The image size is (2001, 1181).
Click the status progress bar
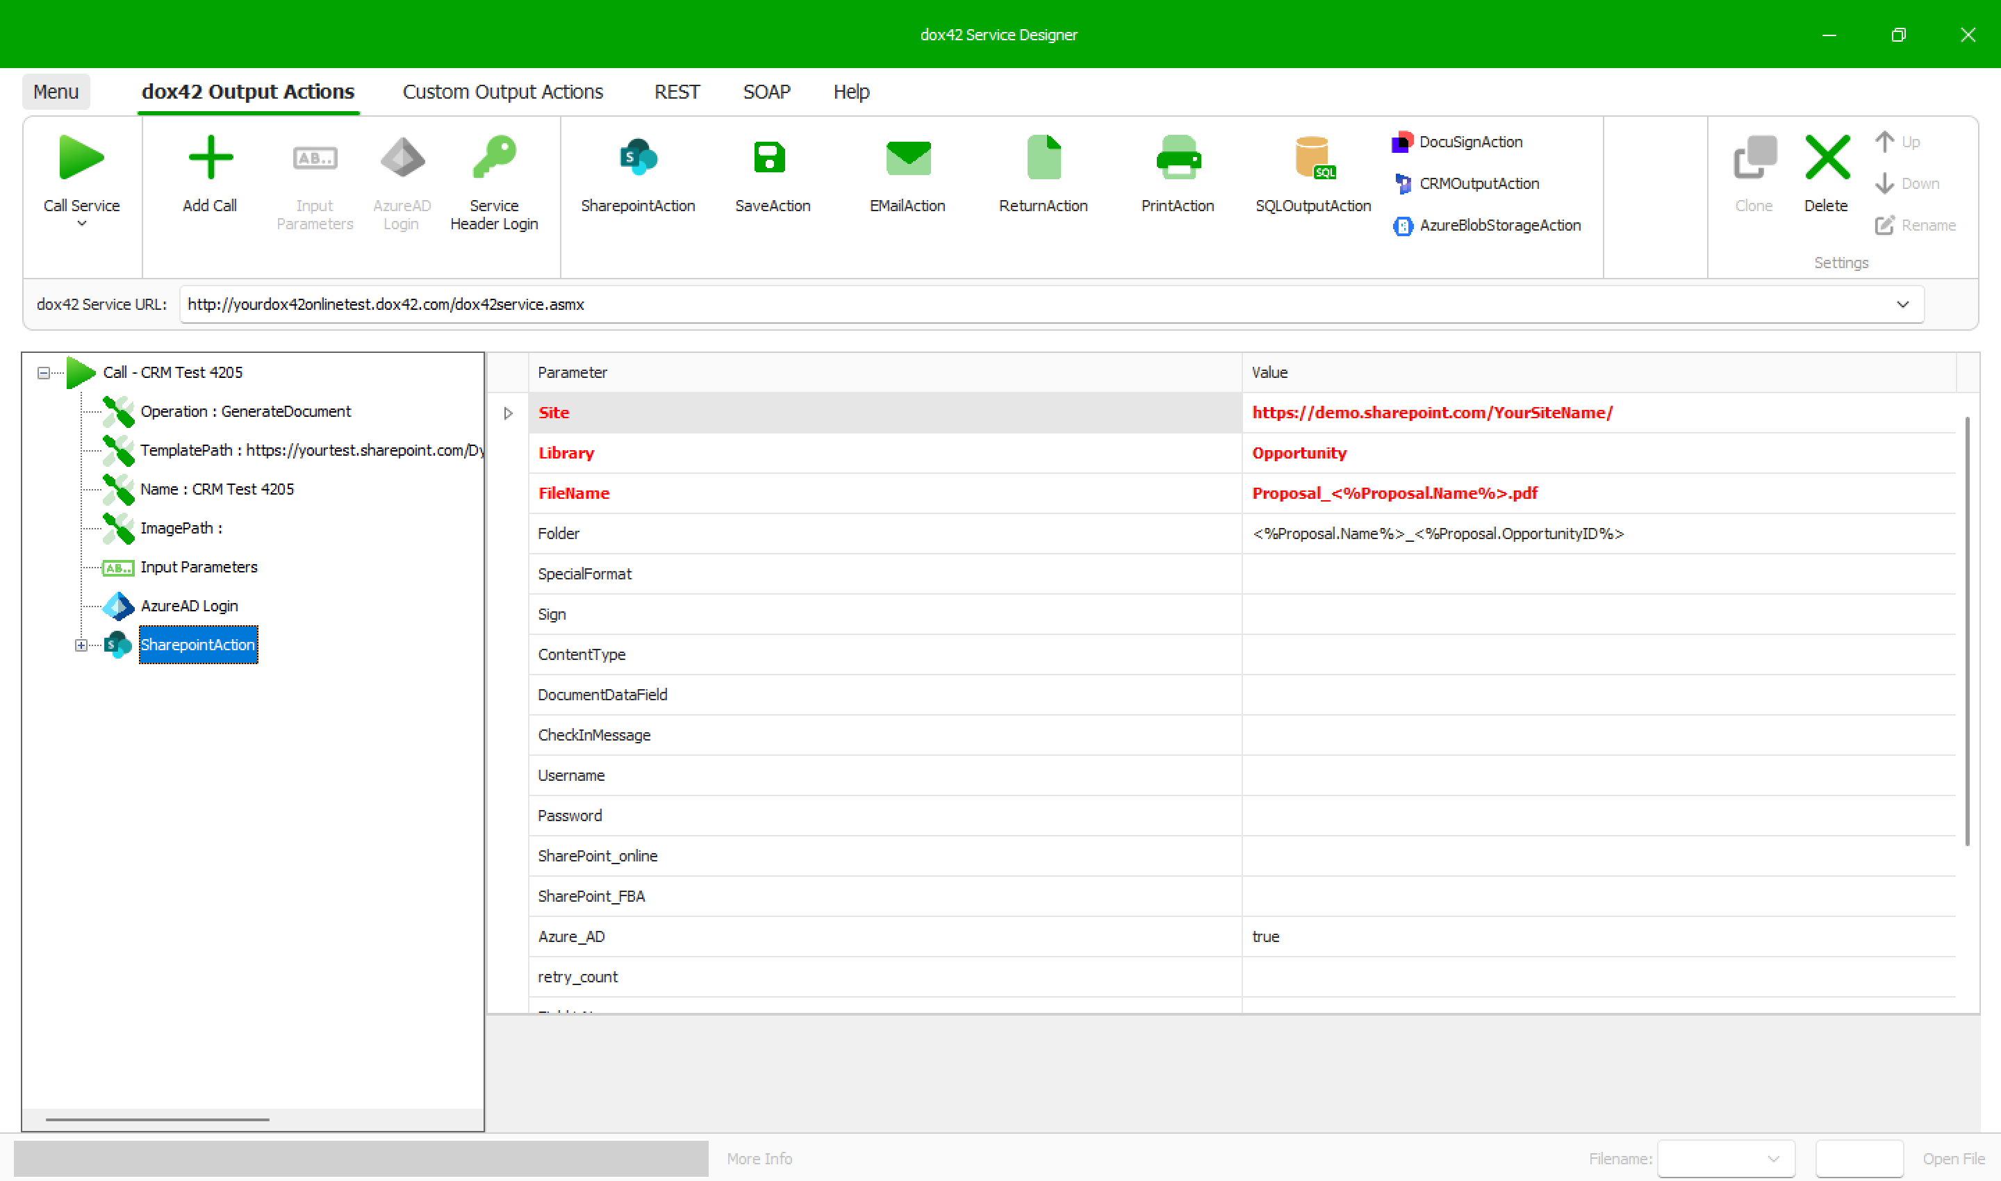[x=361, y=1159]
